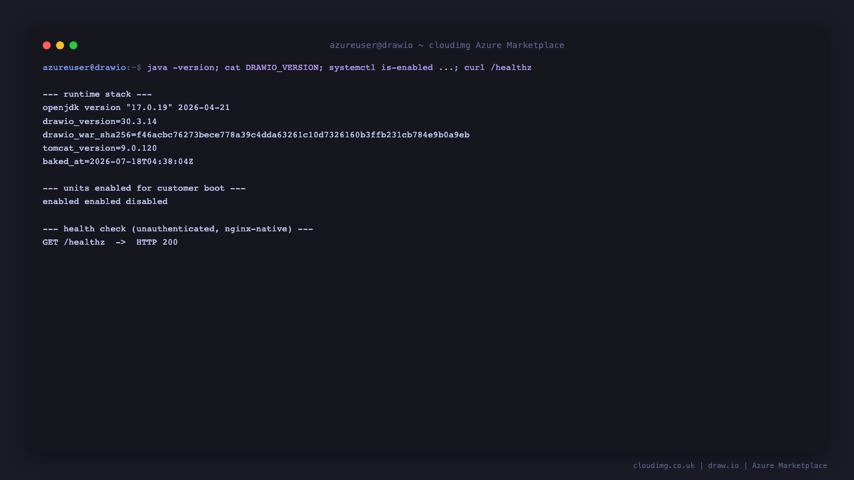Click the cloudimg.co.uk footer text
This screenshot has width=854, height=480.
[x=664, y=465]
